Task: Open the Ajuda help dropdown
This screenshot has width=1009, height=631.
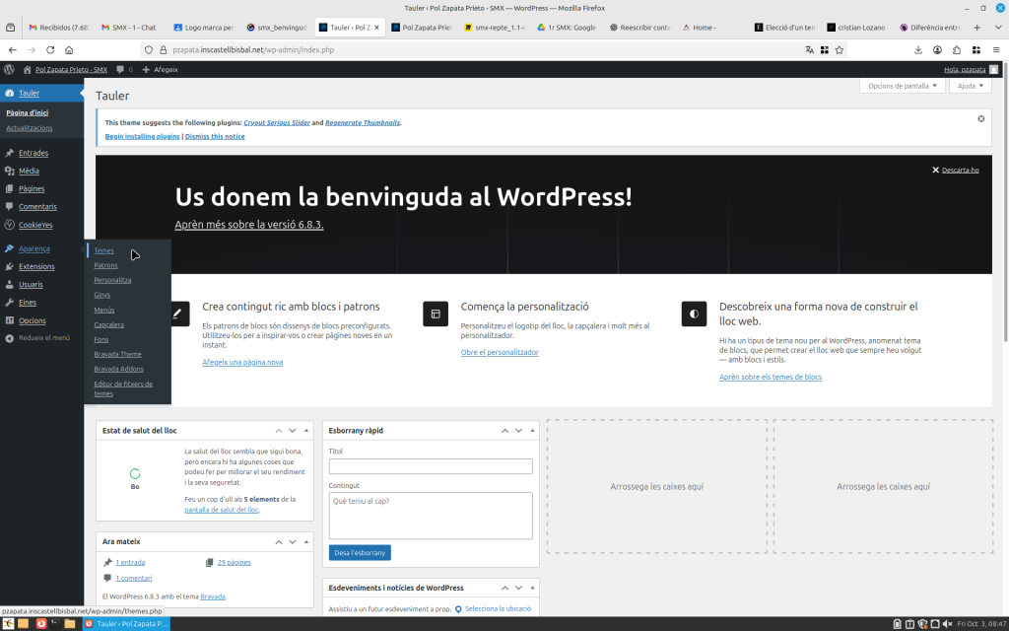Action: pyautogui.click(x=971, y=86)
